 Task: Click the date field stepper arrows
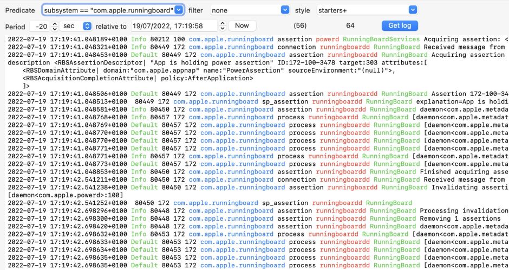(223, 26)
